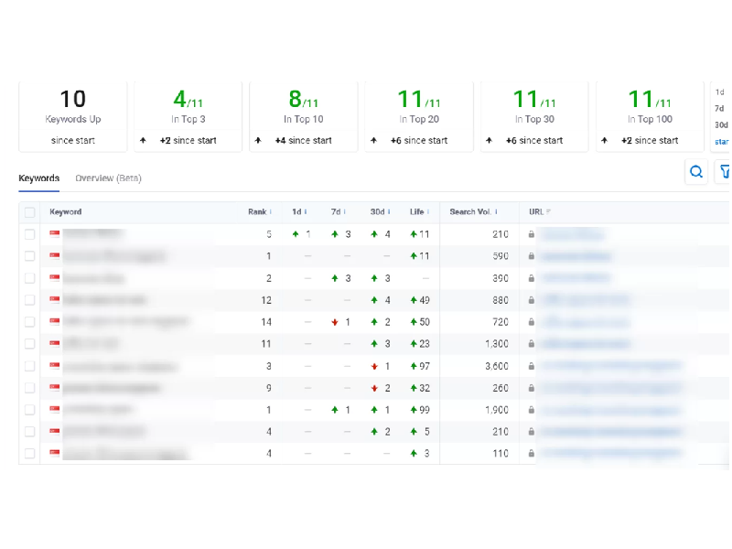The image size is (732, 549).
Task: Check the box for the 590 volume row
Action: point(30,256)
